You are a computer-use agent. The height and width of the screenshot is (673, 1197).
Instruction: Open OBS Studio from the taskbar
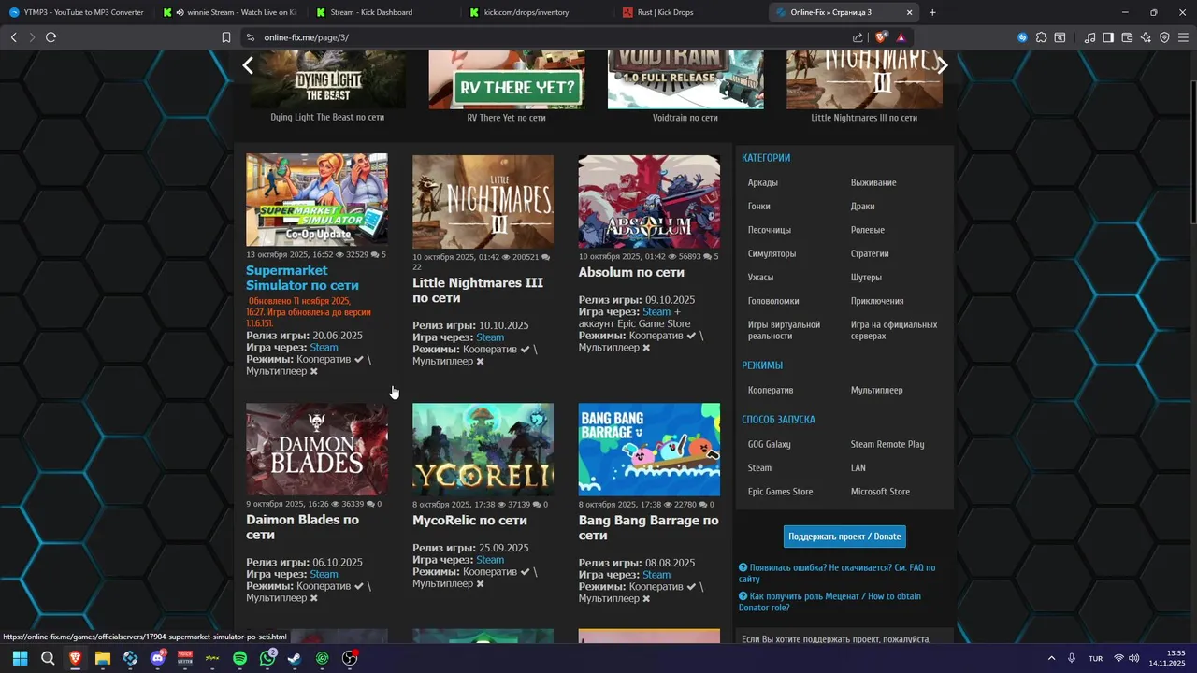pos(350,658)
